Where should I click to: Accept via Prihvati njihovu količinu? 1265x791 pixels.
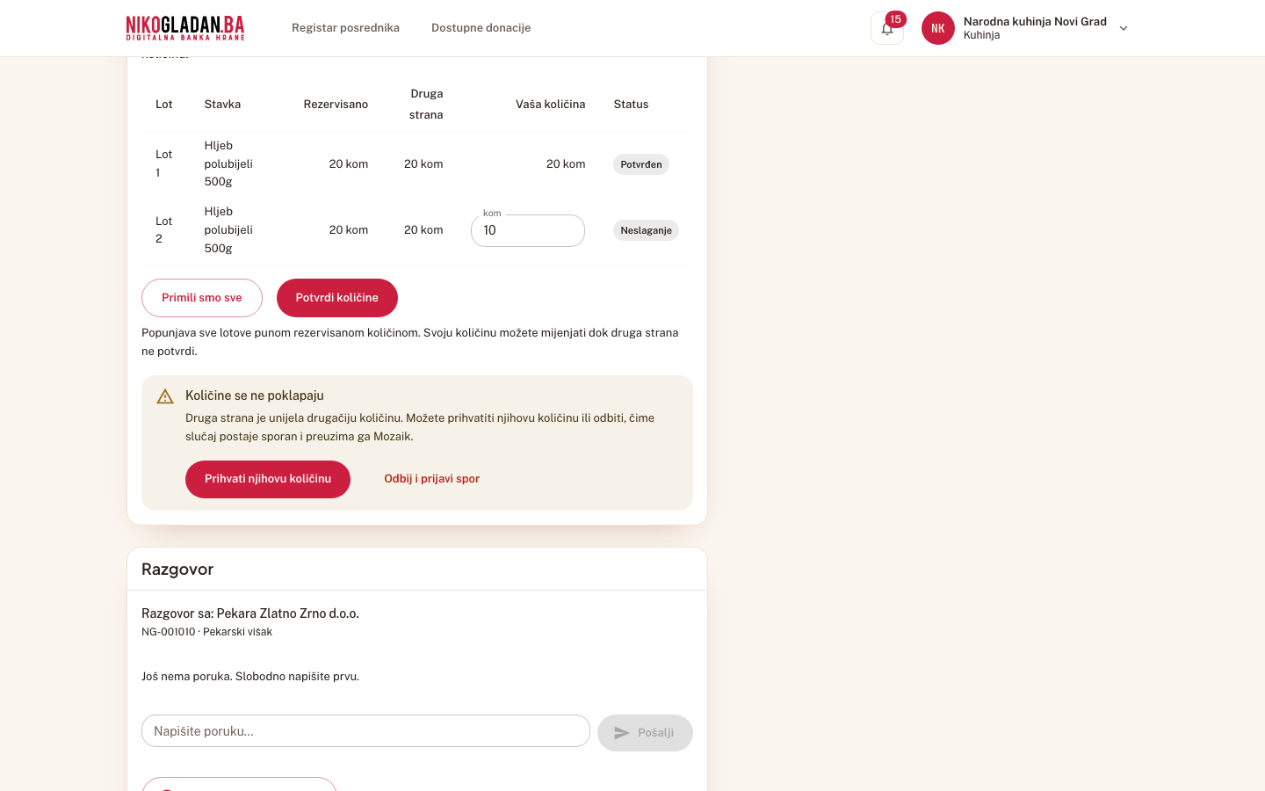click(x=268, y=479)
